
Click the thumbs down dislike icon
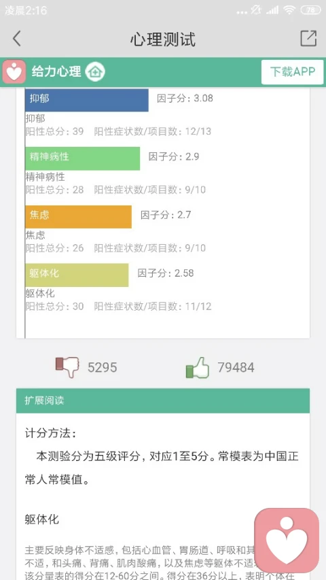[67, 367]
